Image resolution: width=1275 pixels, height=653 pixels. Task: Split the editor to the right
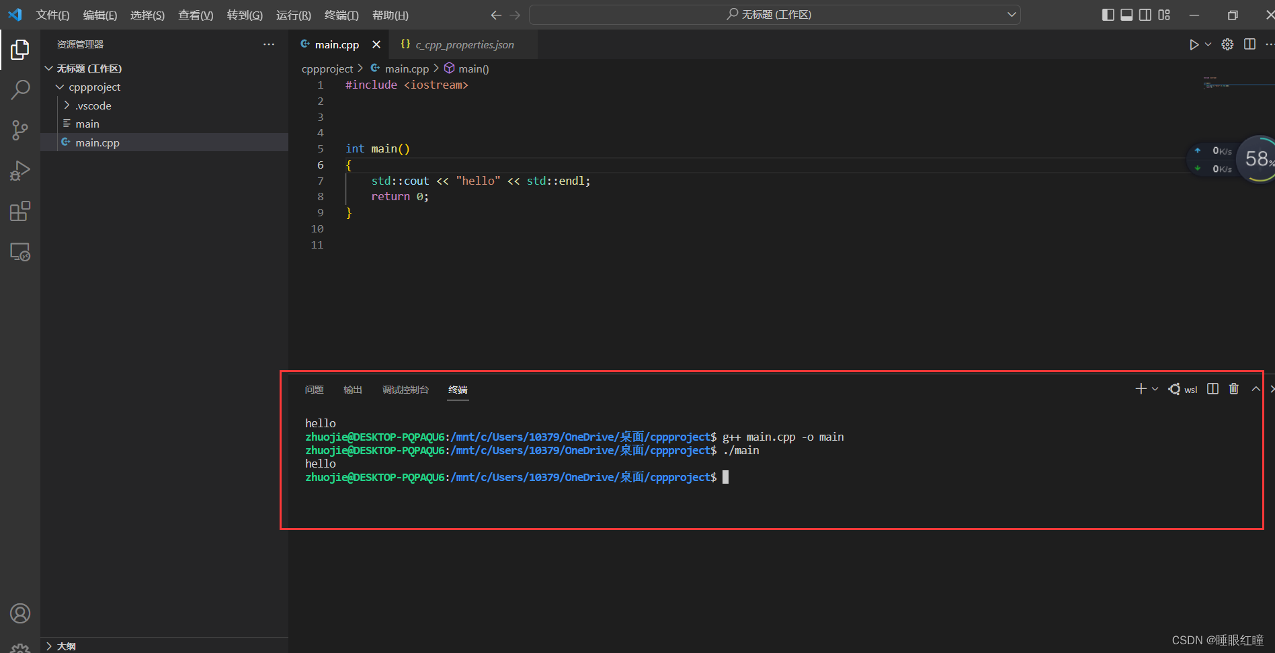[1249, 44]
